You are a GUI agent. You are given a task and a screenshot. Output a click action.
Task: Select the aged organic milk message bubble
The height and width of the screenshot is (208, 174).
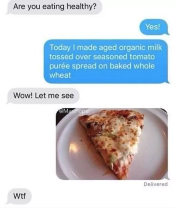pos(106,61)
